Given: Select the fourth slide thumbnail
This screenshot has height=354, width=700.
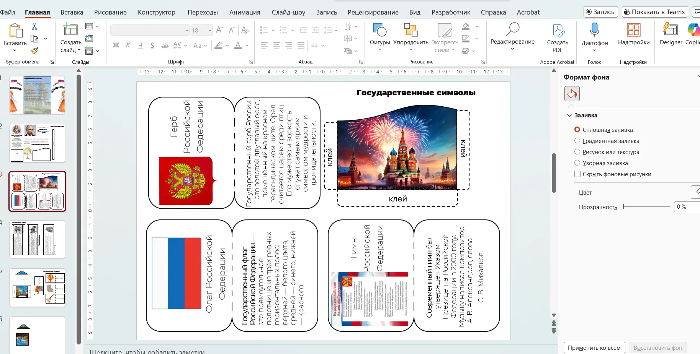Looking at the screenshot, I should pyautogui.click(x=37, y=239).
